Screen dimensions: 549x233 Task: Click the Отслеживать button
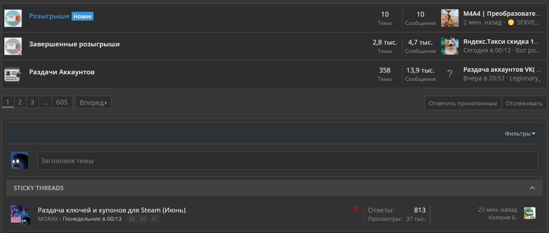click(x=524, y=103)
